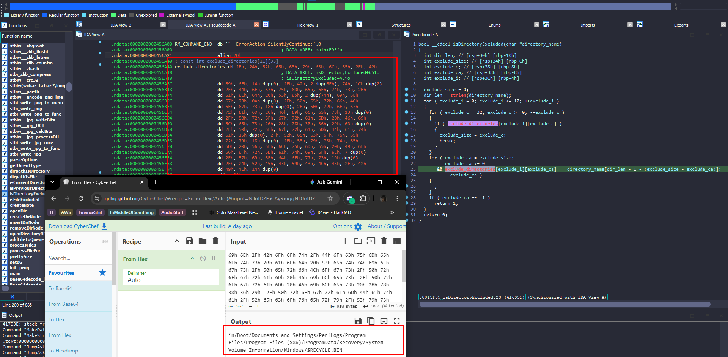Image resolution: width=728 pixels, height=357 pixels.
Task: Collapse the Recipe panel chevron
Action: pyautogui.click(x=177, y=241)
